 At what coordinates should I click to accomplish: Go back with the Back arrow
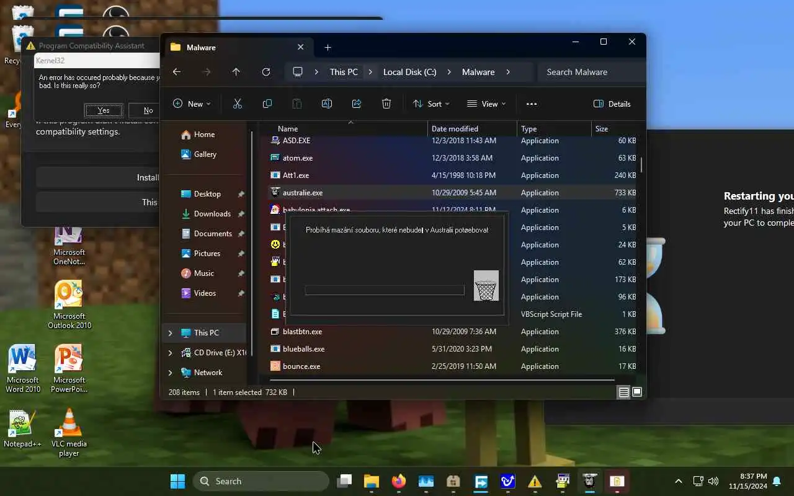177,72
